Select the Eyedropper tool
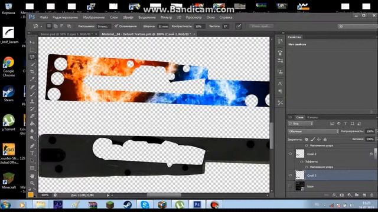Viewport: 378px width, 212px height. (32, 79)
